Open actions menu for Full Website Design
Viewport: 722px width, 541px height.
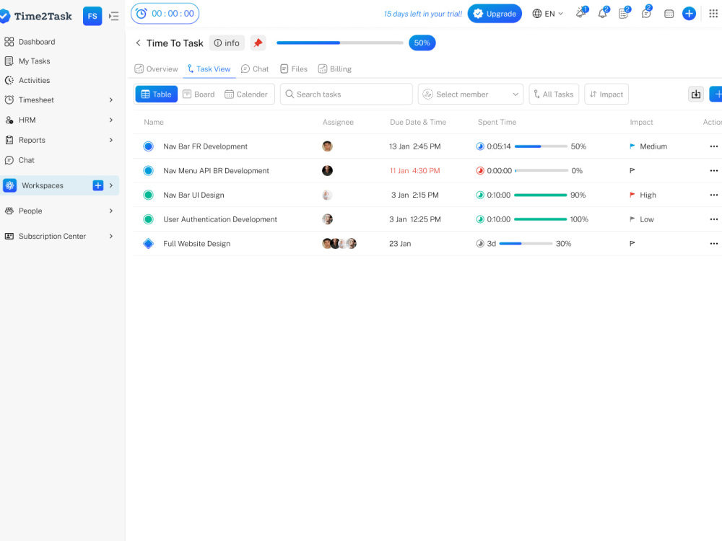(x=714, y=244)
